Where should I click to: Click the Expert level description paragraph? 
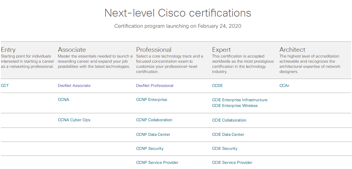point(243,64)
